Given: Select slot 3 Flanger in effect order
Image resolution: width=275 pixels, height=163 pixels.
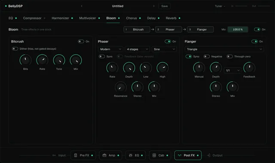Looking at the screenshot, I should pos(201,30).
